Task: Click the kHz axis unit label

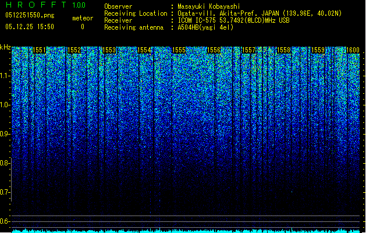Action: tap(5, 47)
